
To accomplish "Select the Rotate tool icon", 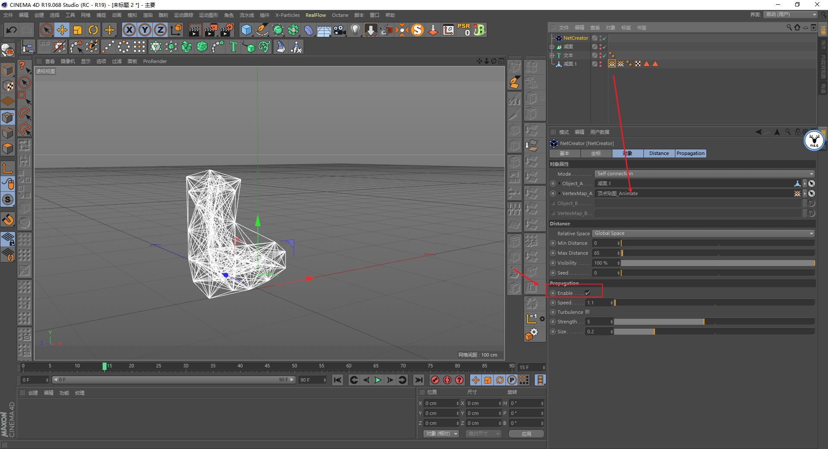I will click(x=93, y=30).
